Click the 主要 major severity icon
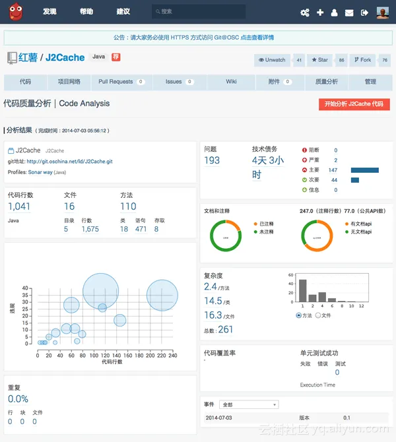The image size is (396, 442). (x=304, y=170)
